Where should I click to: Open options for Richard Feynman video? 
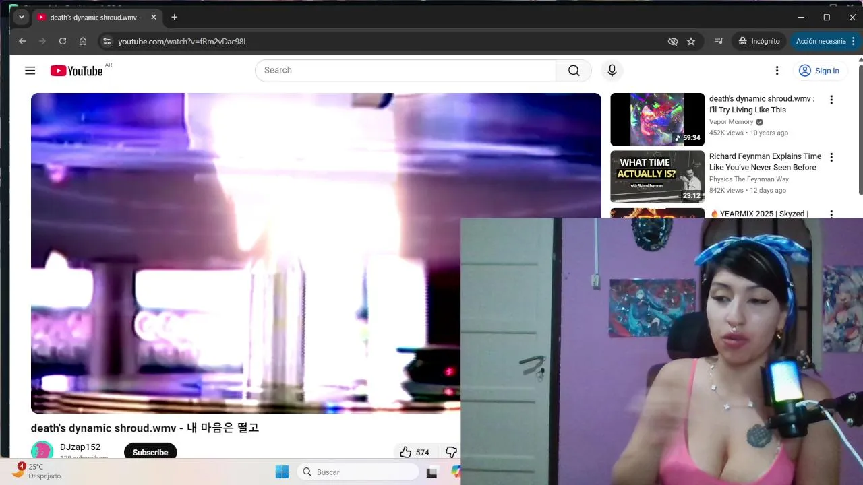click(x=831, y=157)
